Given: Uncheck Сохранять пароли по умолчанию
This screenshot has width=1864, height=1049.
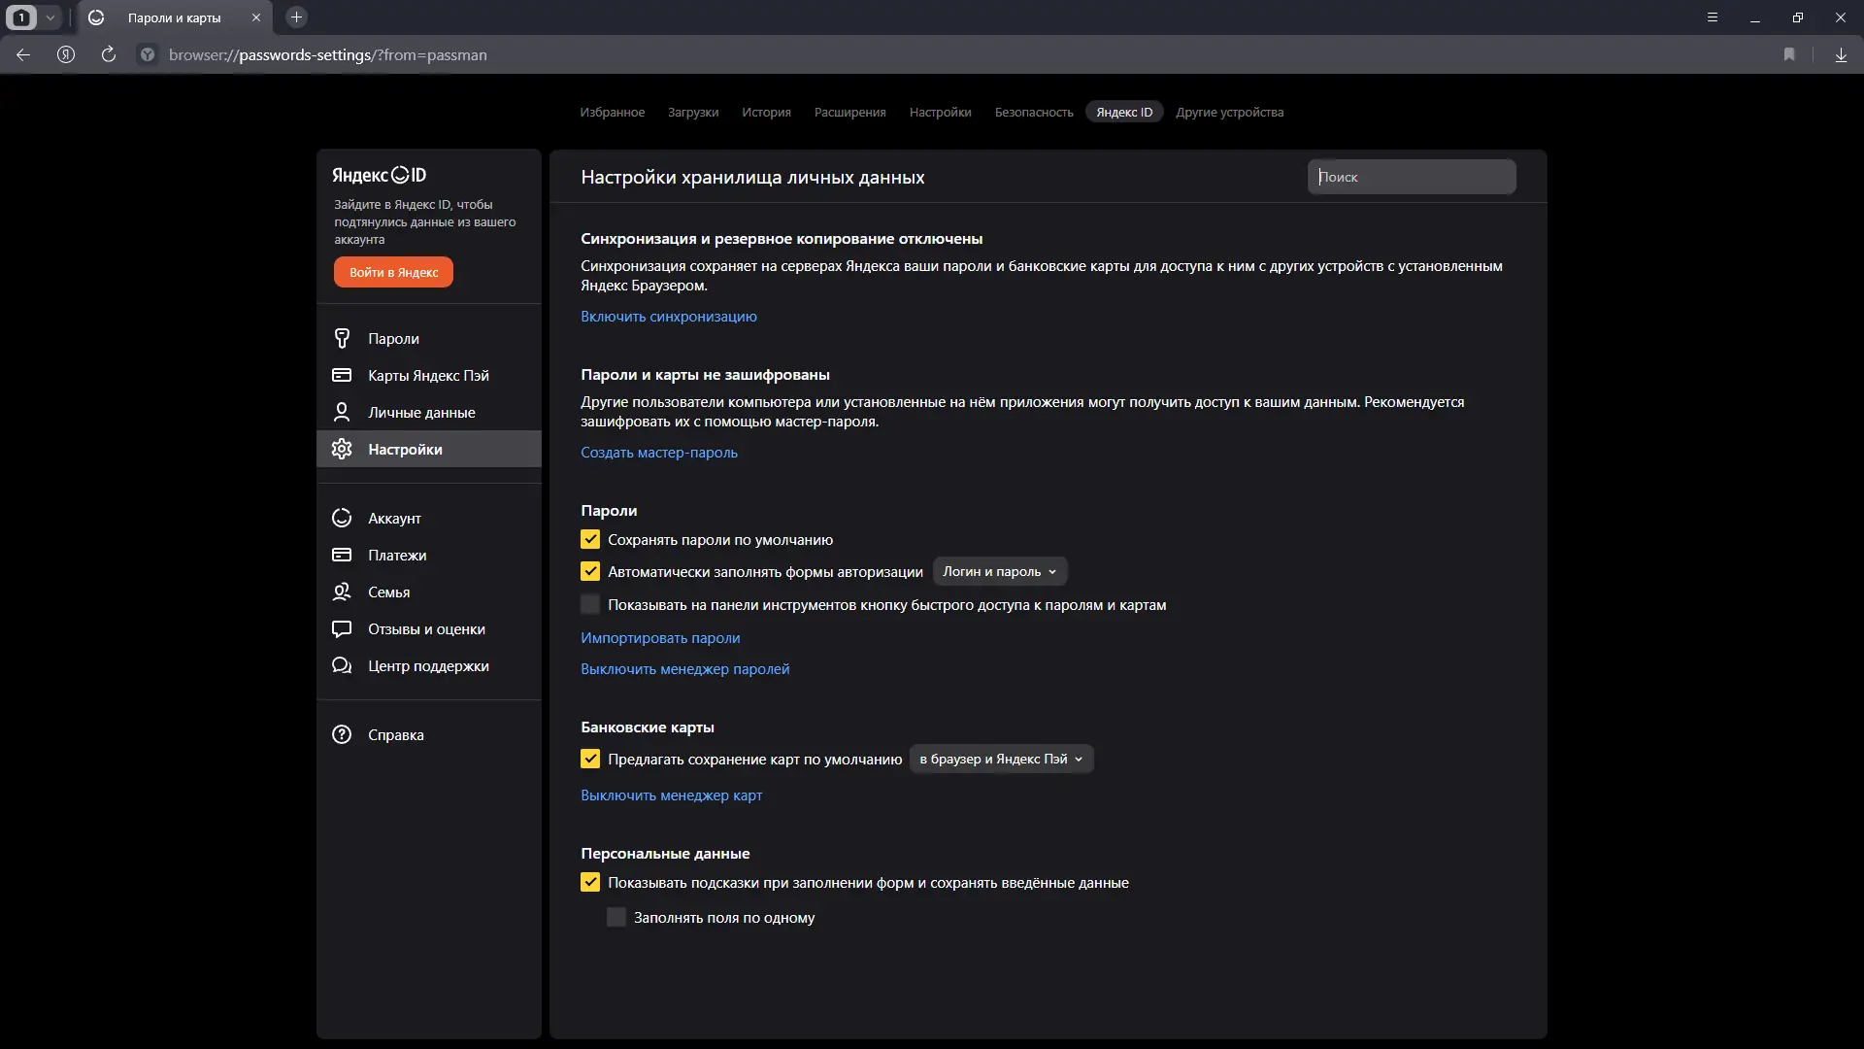Looking at the screenshot, I should click(590, 540).
